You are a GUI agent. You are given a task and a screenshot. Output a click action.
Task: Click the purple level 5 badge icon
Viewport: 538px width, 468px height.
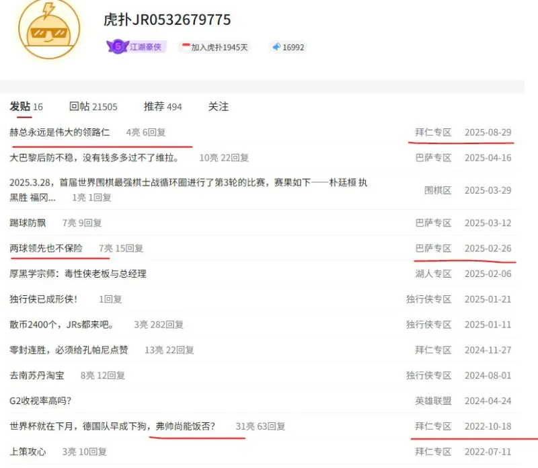tap(117, 47)
